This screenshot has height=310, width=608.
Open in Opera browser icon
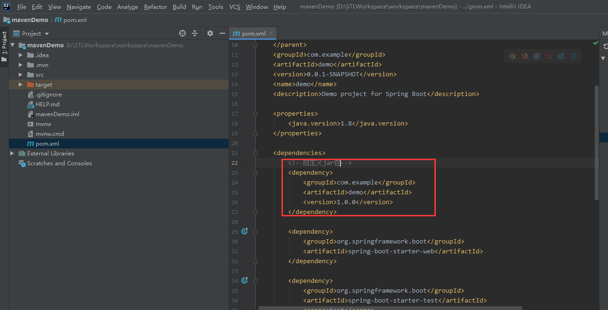click(x=549, y=56)
